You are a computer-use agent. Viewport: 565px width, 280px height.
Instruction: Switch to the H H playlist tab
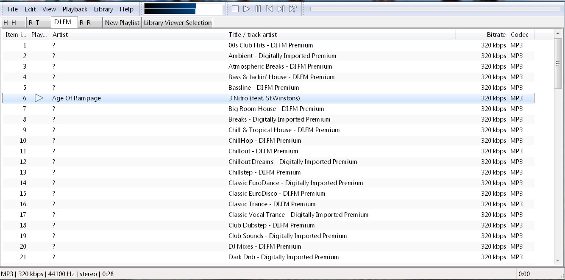[13, 23]
